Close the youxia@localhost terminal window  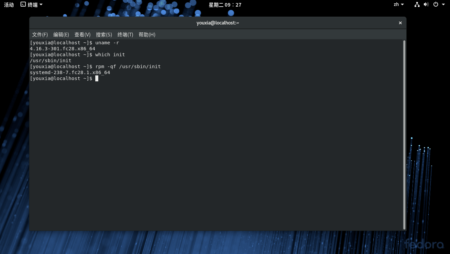400,23
